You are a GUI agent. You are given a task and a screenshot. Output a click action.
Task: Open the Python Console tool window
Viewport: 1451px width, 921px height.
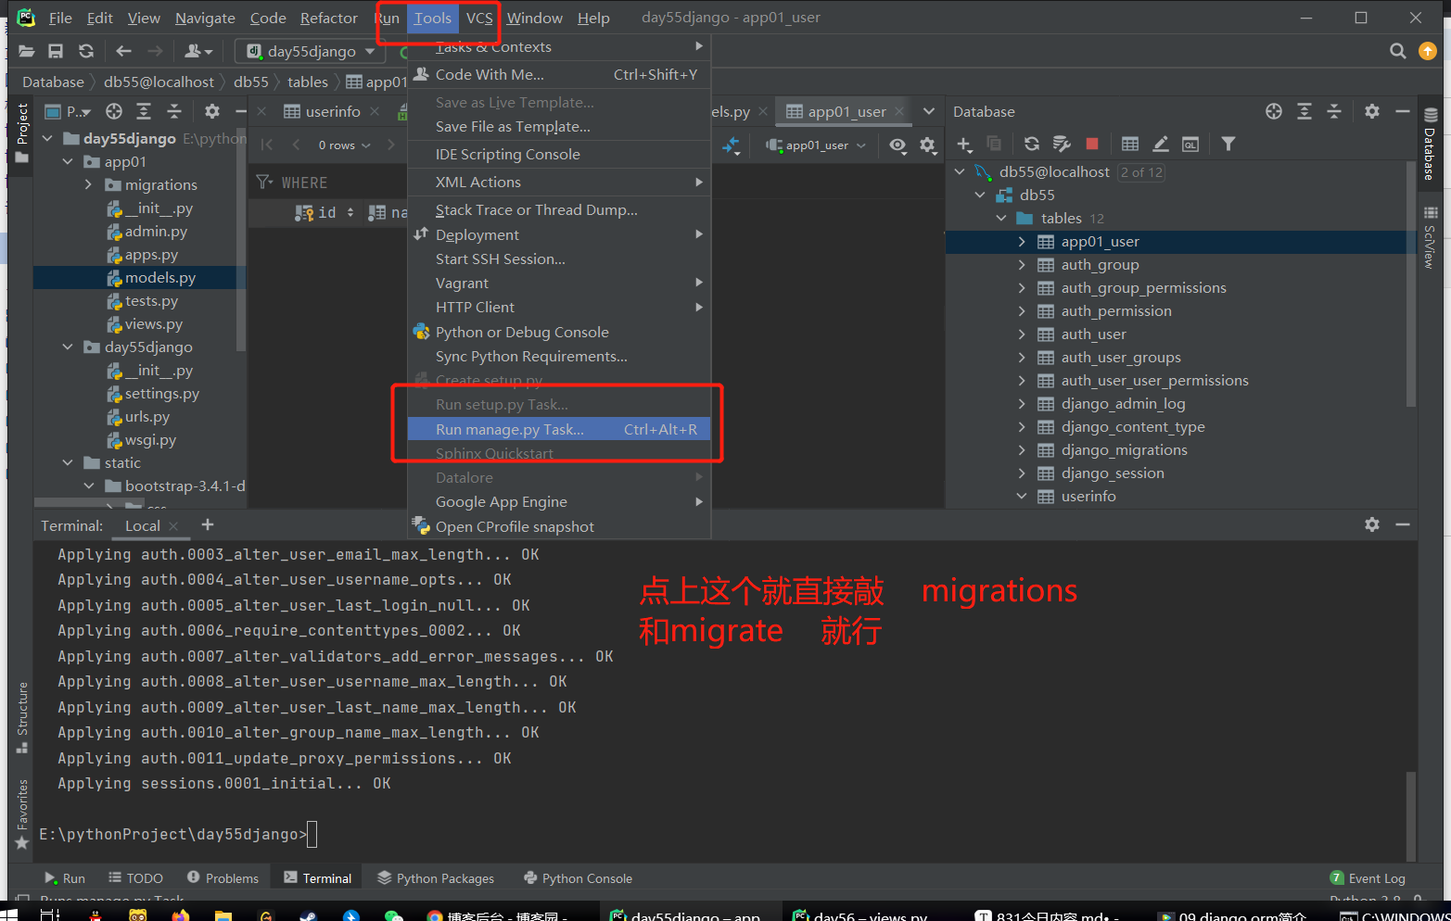(578, 878)
